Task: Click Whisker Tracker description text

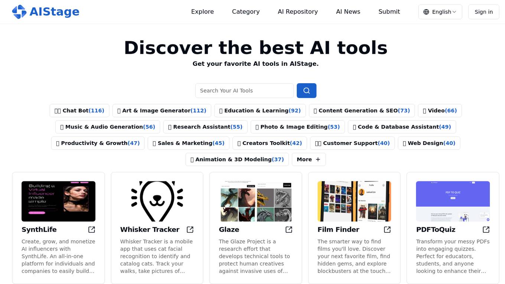Action: pos(157,256)
